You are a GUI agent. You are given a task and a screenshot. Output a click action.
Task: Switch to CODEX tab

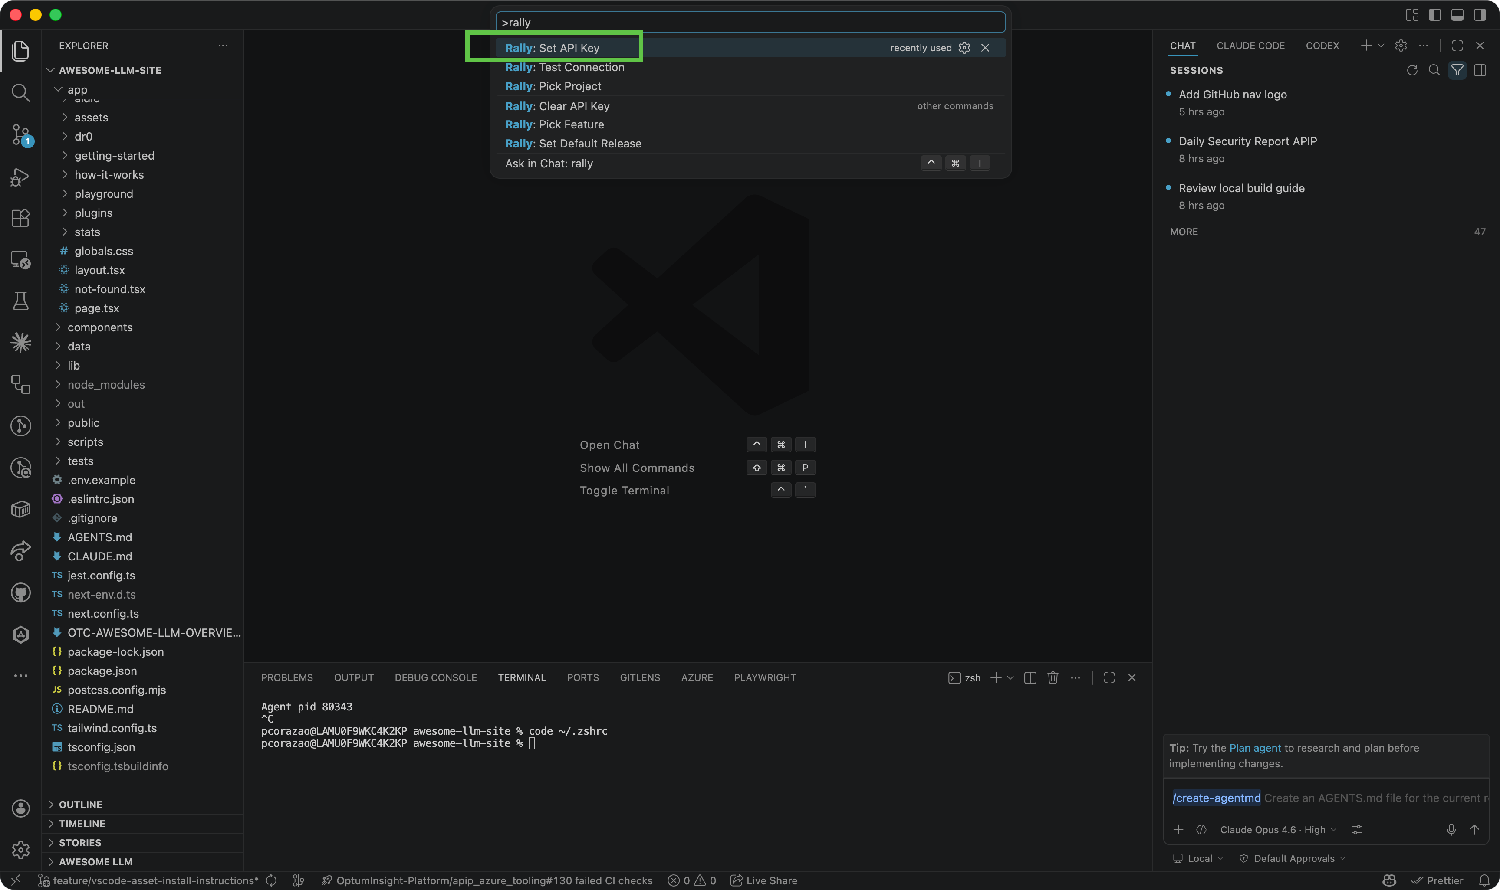pyautogui.click(x=1322, y=46)
